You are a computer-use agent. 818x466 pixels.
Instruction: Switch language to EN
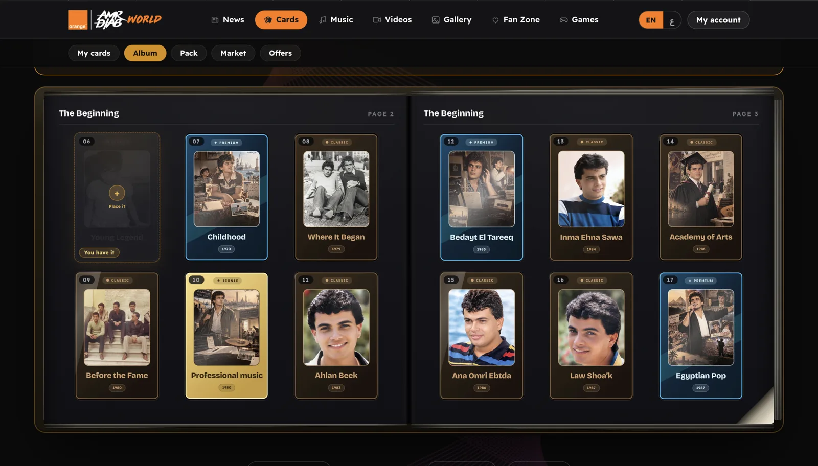(x=651, y=20)
